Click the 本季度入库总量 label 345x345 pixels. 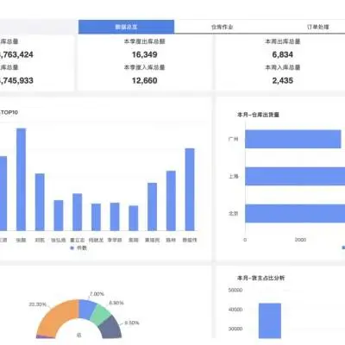[144, 67]
